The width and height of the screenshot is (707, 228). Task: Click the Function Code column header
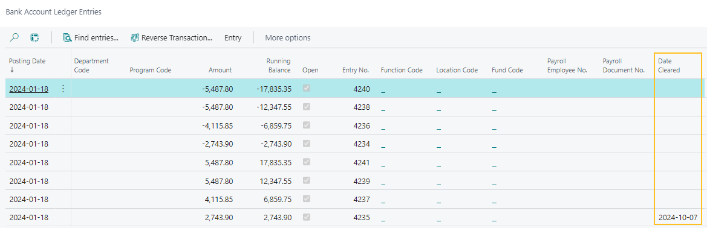(x=402, y=70)
